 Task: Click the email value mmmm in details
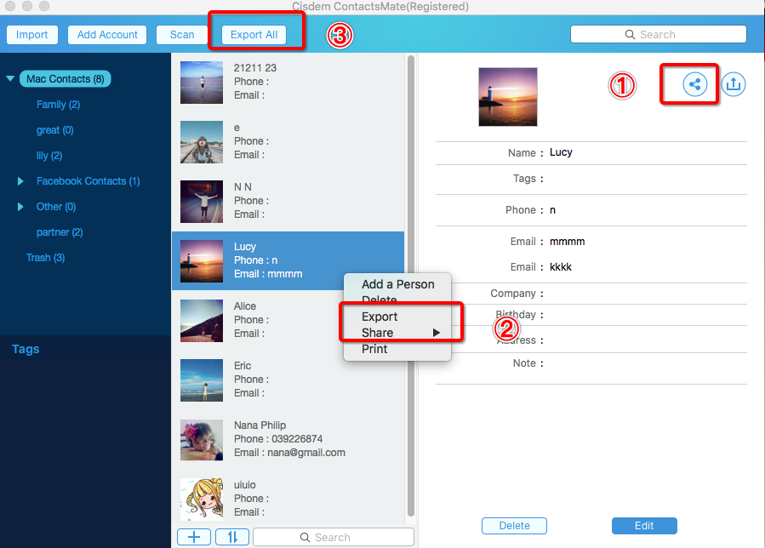pyautogui.click(x=567, y=242)
